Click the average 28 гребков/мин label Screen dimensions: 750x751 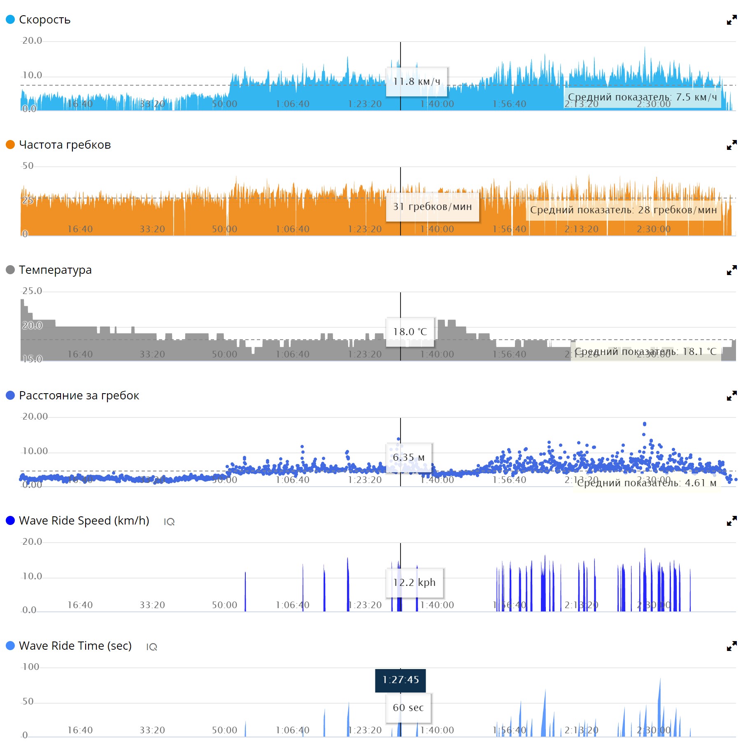click(x=623, y=210)
